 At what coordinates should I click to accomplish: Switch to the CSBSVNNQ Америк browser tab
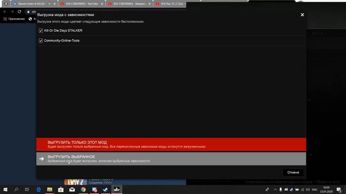coord(129,4)
